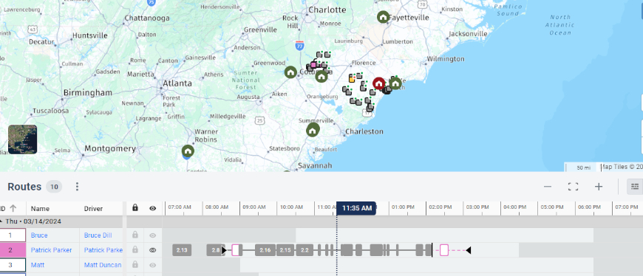The image size is (643, 276).
Task: Select the home marker near Warner Robins
Action: point(188,151)
